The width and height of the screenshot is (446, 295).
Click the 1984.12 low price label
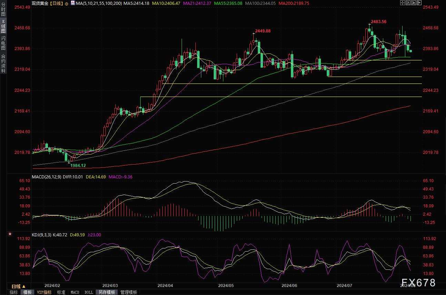click(x=78, y=166)
